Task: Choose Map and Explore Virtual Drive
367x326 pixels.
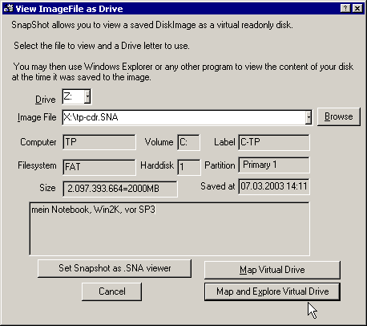Action: [x=272, y=291]
